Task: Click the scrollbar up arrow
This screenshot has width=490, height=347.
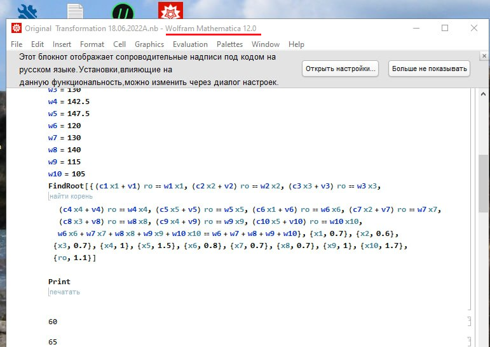Action: (484, 94)
